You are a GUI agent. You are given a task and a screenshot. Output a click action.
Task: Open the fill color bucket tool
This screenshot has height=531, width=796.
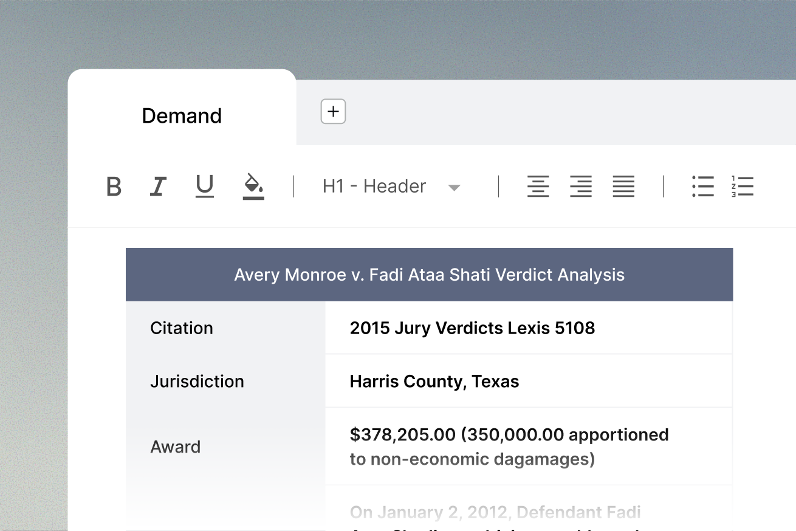[x=253, y=187]
